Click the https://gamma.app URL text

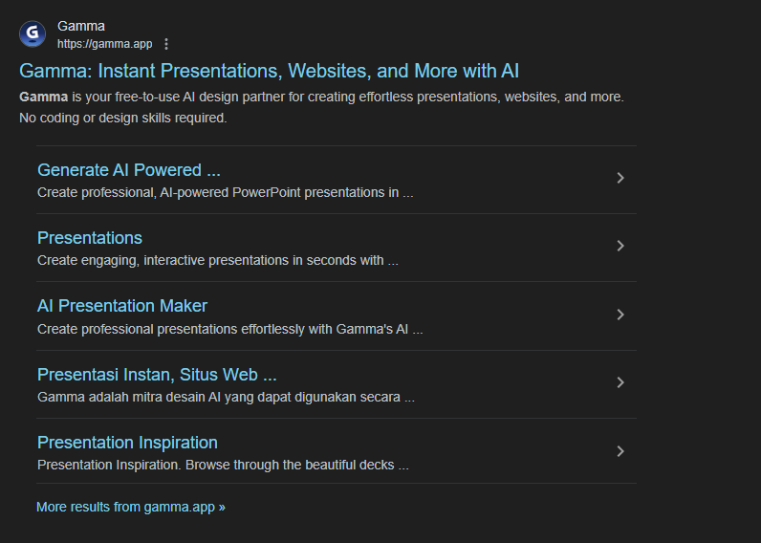(105, 44)
